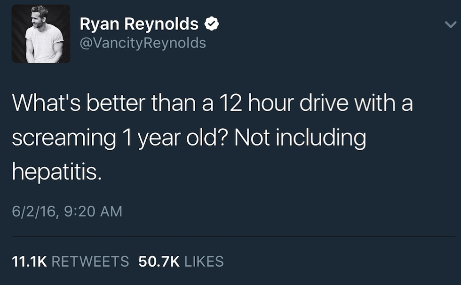461x285 pixels.
Task: View the 11.1K retweets count
Action: click(29, 262)
